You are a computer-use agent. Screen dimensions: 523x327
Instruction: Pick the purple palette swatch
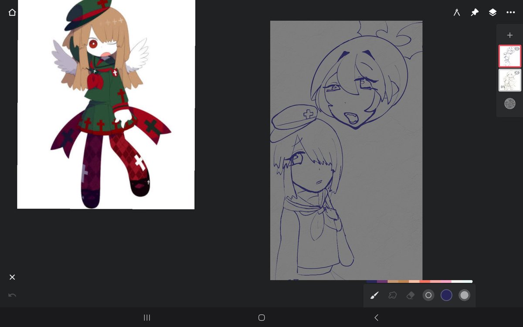coord(382,282)
